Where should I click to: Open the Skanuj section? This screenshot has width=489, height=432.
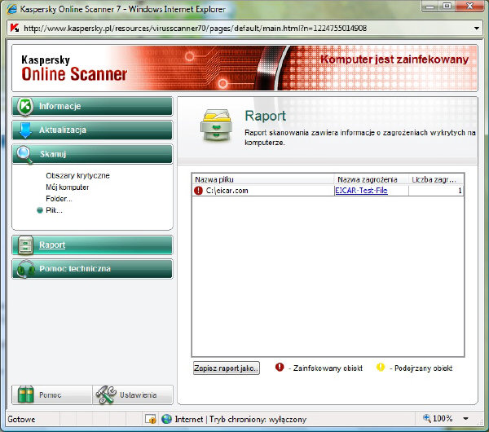coord(92,154)
